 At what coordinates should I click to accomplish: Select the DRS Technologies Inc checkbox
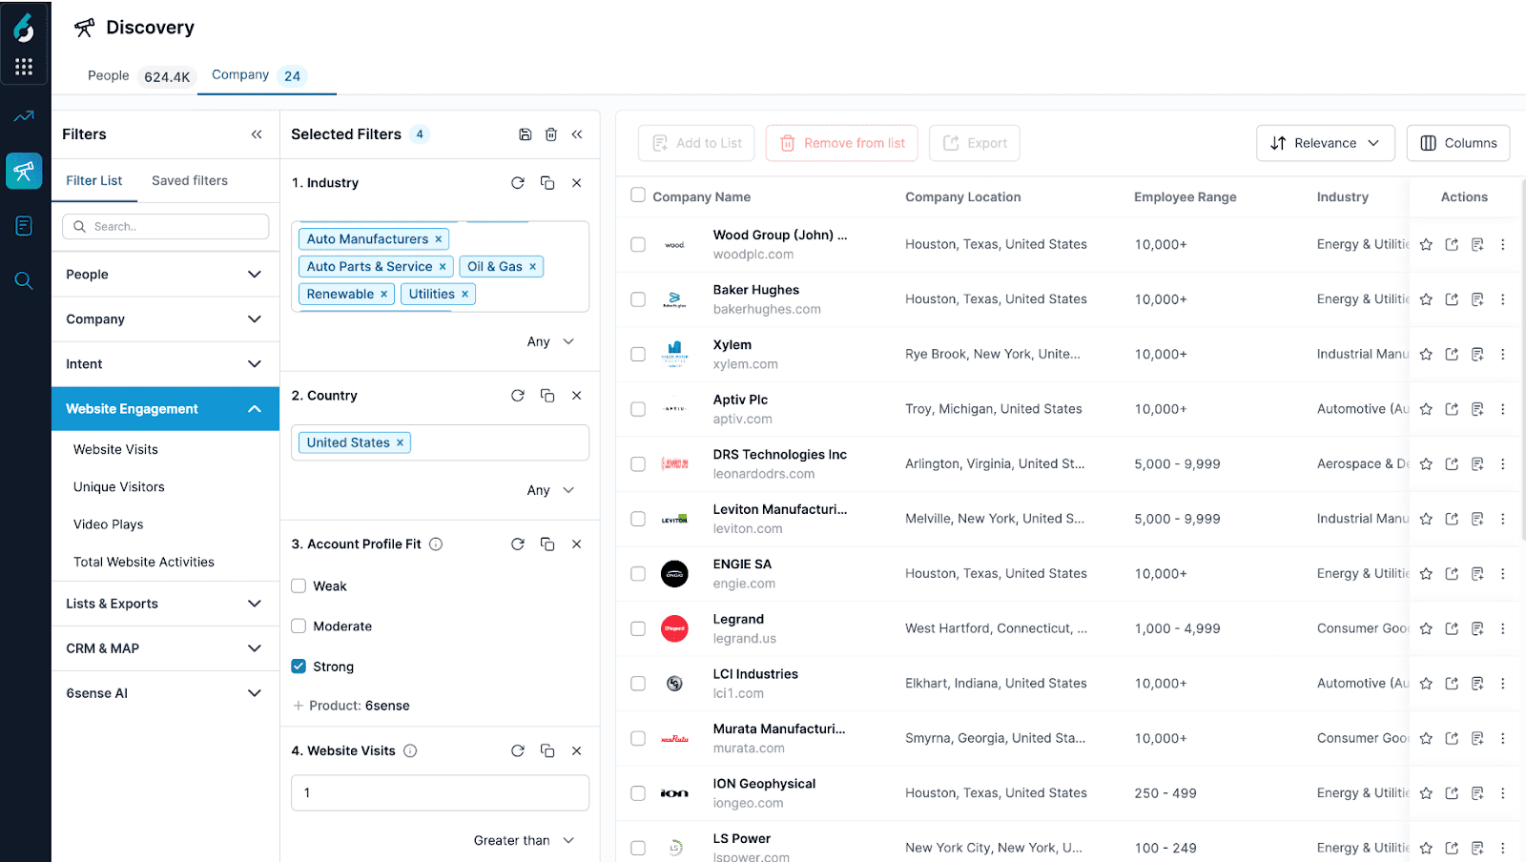[x=638, y=464]
